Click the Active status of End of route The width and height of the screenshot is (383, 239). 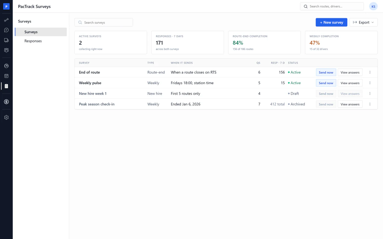point(294,72)
